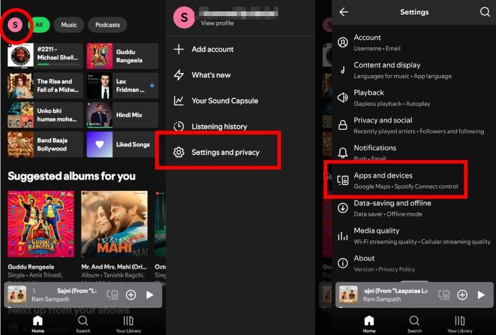Open the Unko bhi humse moha... tile
This screenshot has height=335, width=496.
[45, 115]
